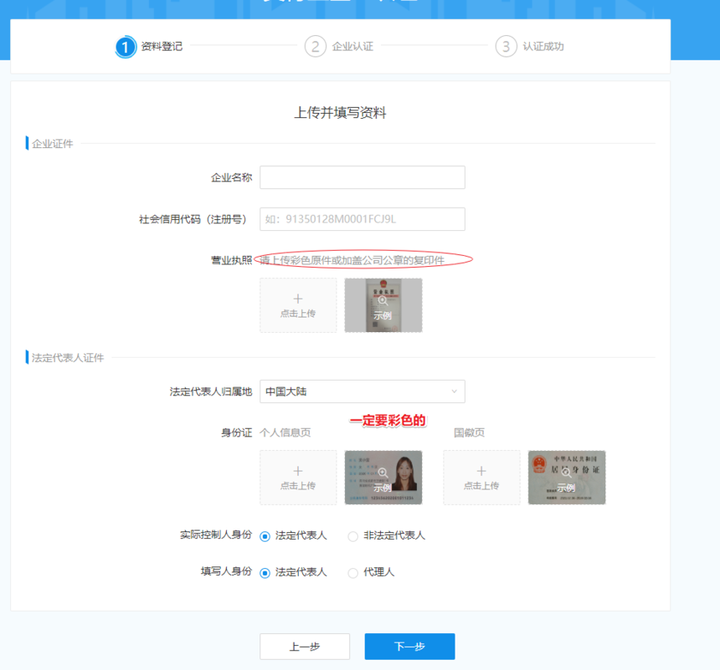Click the social credit code input field
The image size is (720, 670).
(x=362, y=219)
